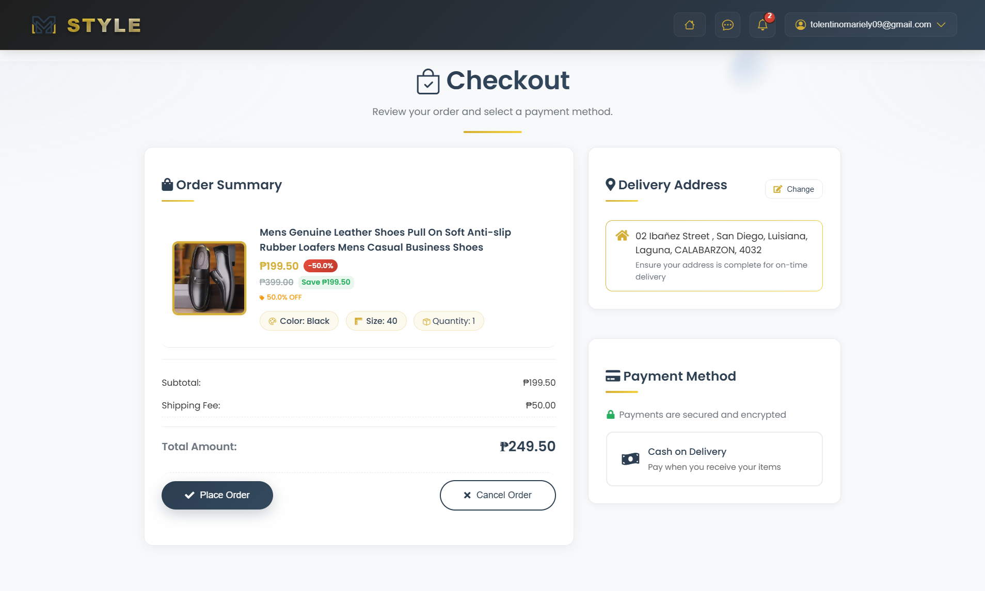The width and height of the screenshot is (985, 591).
Task: Open notifications showing 2 unread alerts
Action: point(762,25)
